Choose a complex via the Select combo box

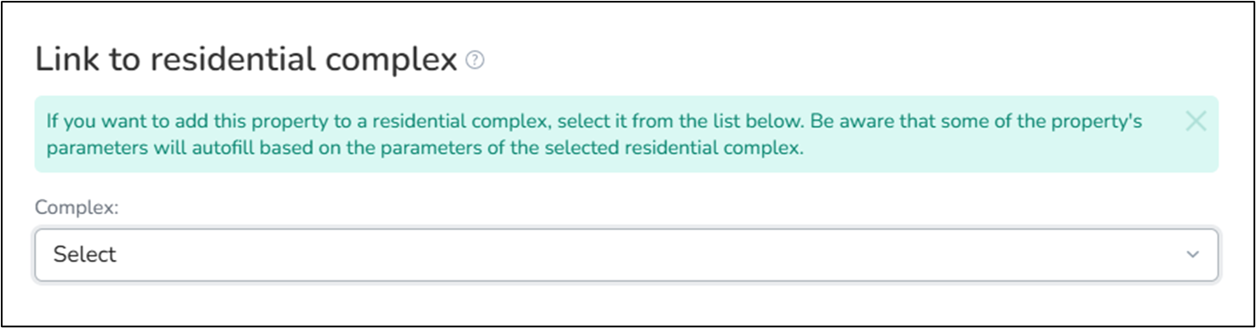(x=627, y=254)
